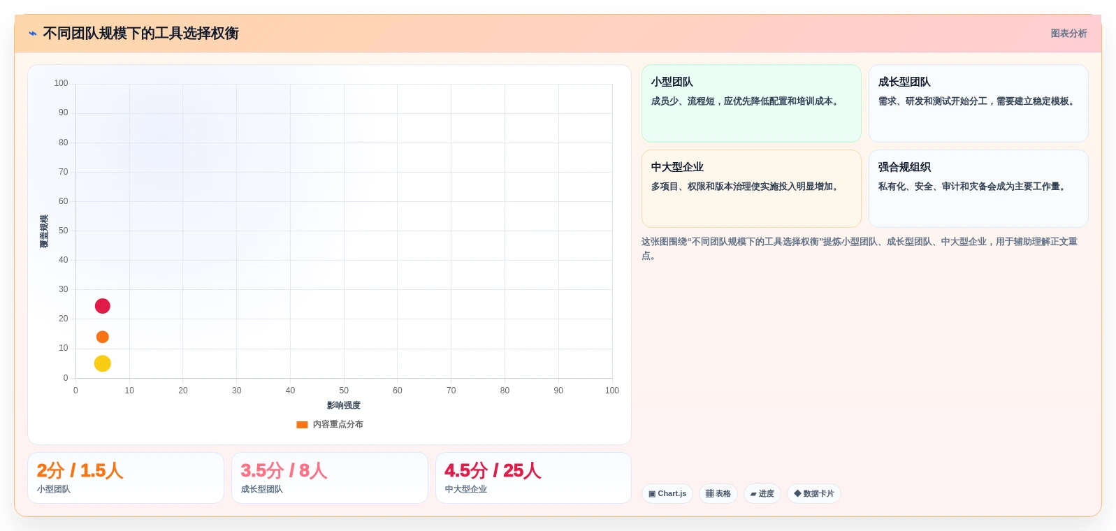The height and width of the screenshot is (531, 1116).
Task: Click the 2分 / 1.5人 stat card
Action: pyautogui.click(x=126, y=478)
